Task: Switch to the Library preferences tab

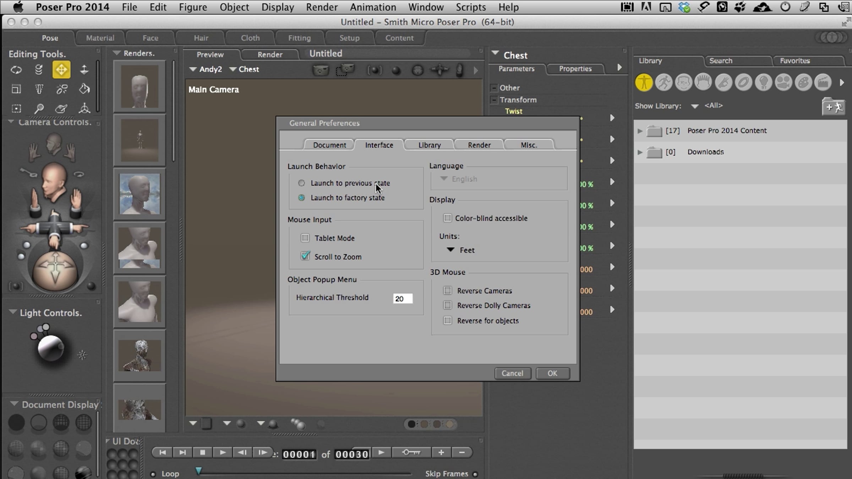Action: pos(429,145)
